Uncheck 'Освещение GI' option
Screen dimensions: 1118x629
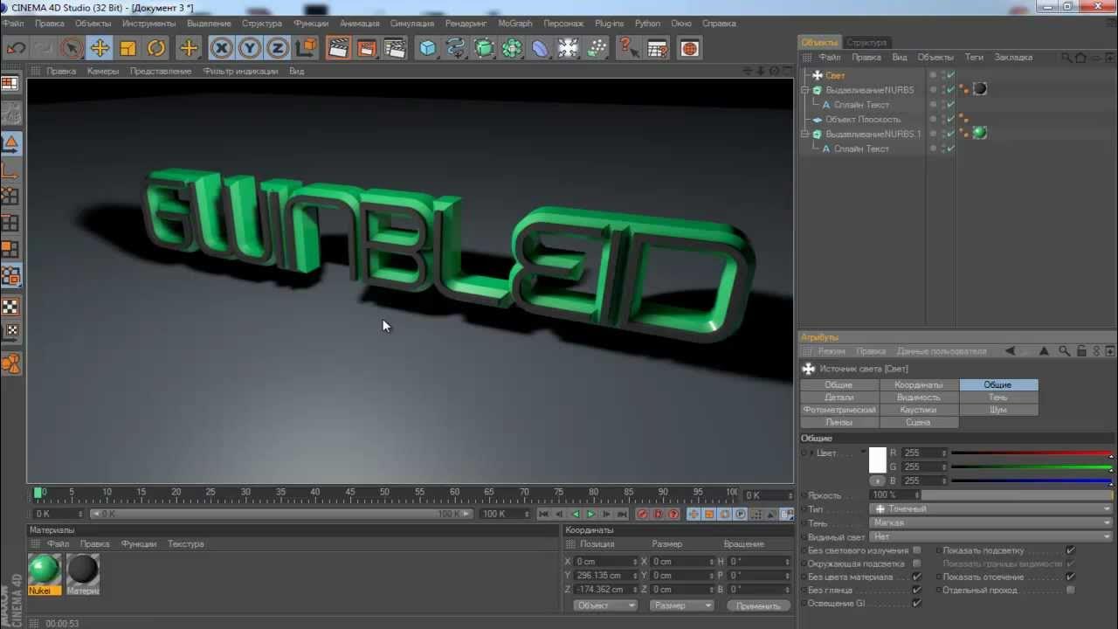coord(916,603)
